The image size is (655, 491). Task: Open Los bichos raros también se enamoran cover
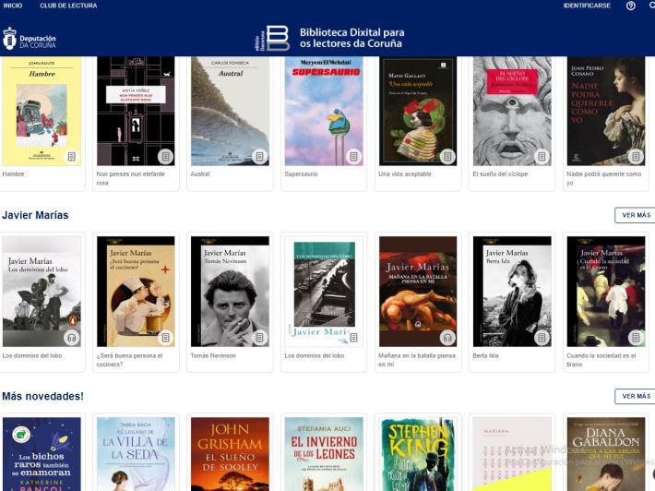tap(42, 454)
